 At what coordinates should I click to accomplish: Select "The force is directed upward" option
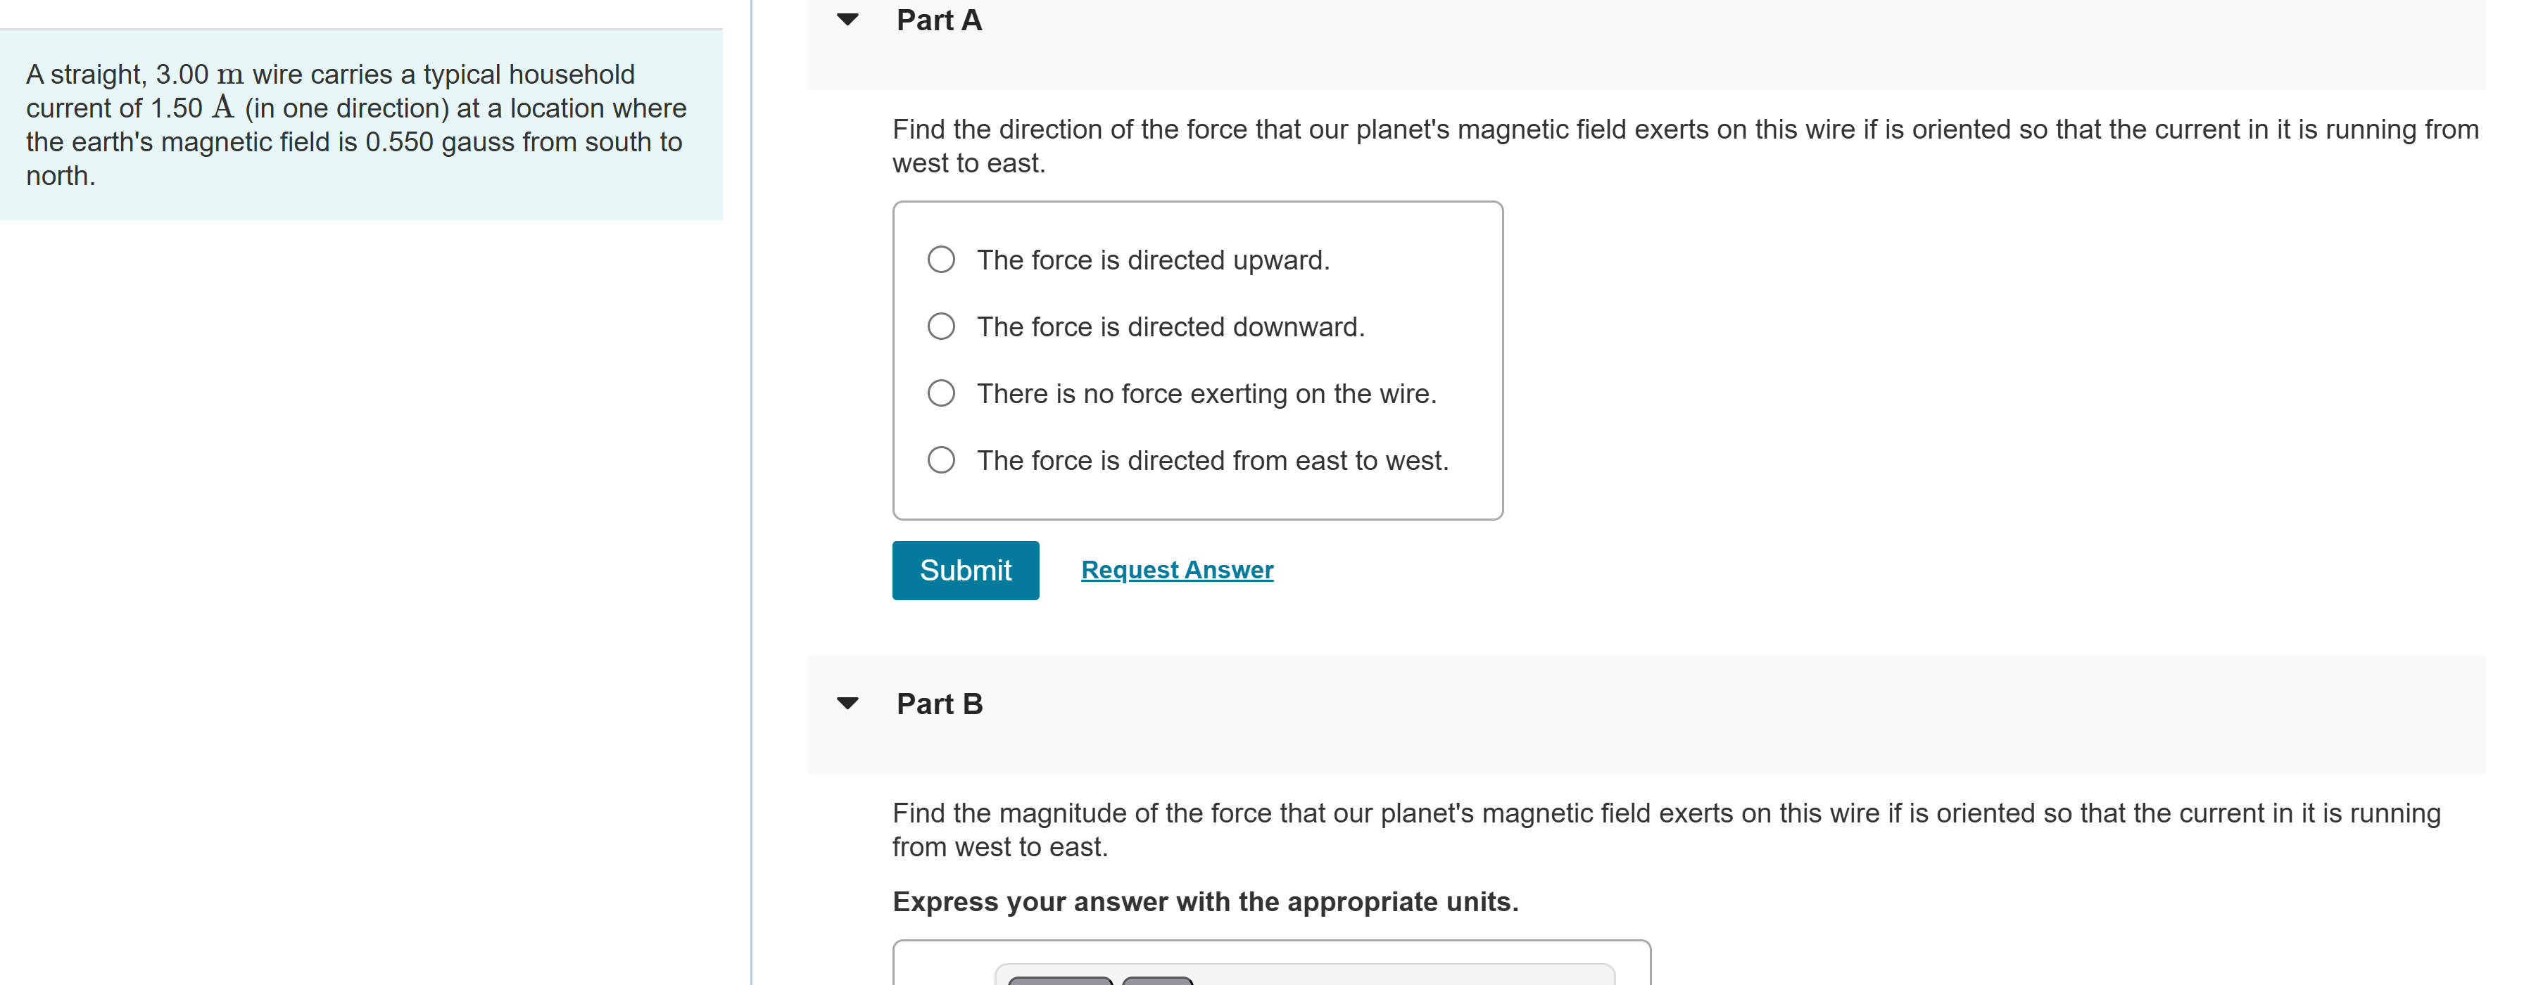click(x=1153, y=260)
